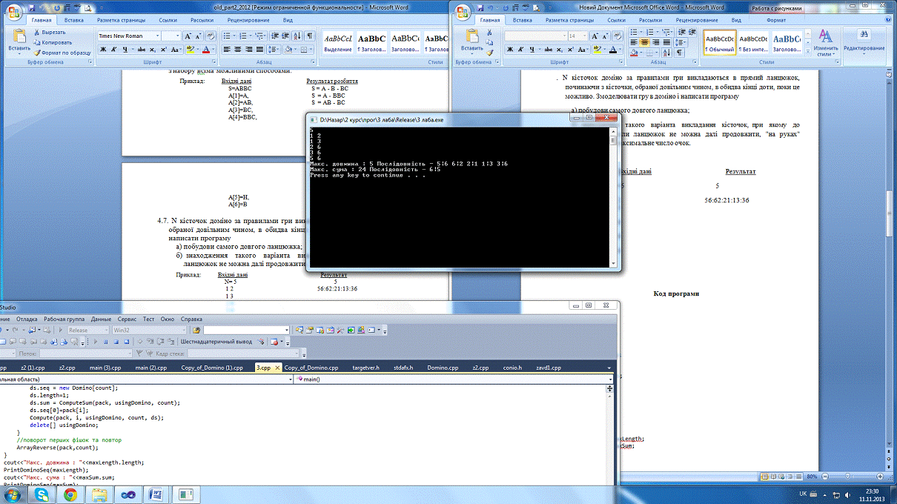Click yellow text highlight color in left Word
897x504 pixels.
(191, 50)
